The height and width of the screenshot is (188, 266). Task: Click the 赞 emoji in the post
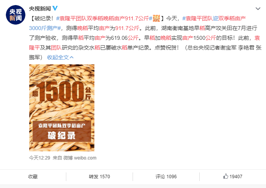[x=156, y=18]
